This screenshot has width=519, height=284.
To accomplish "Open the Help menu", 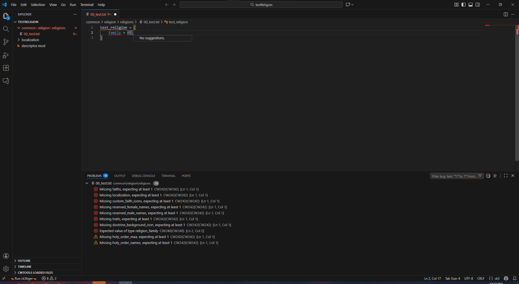I will point(101,5).
